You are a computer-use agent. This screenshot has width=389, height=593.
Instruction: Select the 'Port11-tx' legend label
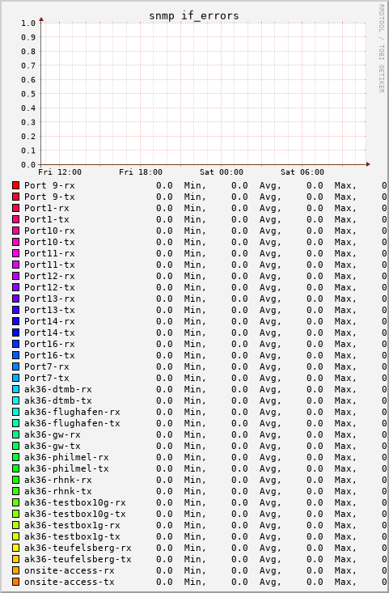click(49, 265)
